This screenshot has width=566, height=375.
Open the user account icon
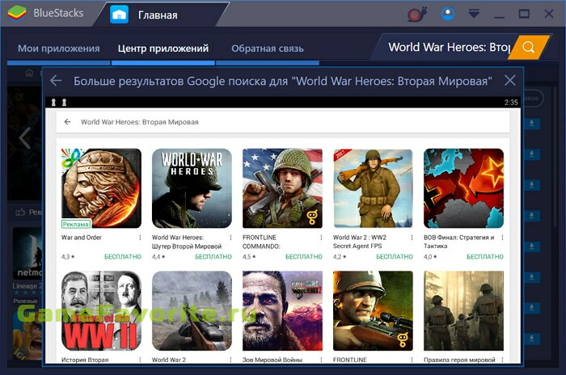pos(448,14)
